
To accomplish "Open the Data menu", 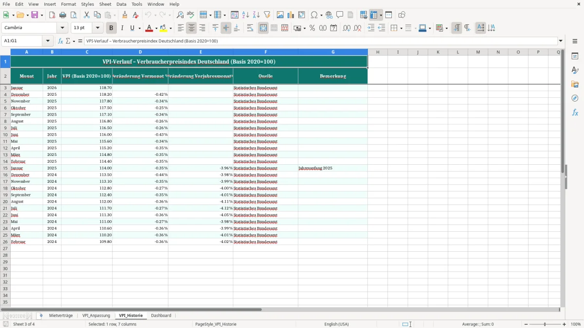I will click(x=121, y=4).
